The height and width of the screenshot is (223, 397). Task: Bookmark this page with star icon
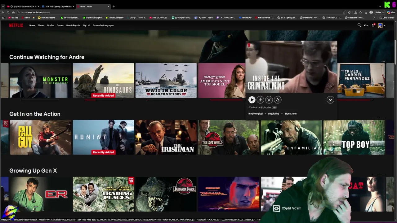[344, 12]
